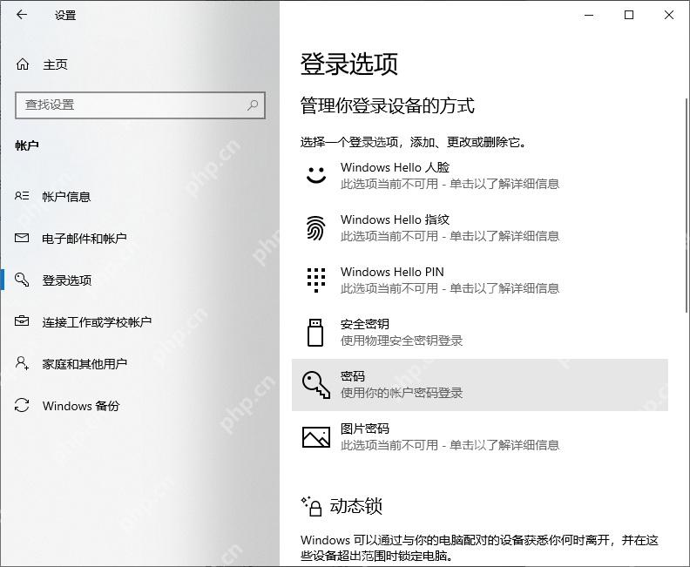Click the sync icon for Windows 备份
The width and height of the screenshot is (690, 567).
[22, 405]
